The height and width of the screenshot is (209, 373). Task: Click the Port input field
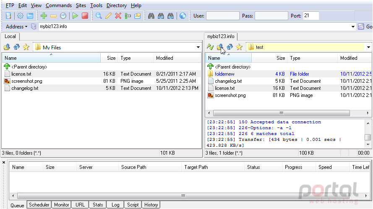click(x=311, y=16)
